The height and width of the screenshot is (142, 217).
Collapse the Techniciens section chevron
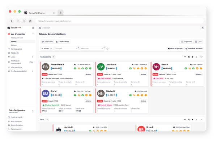pyautogui.click(x=201, y=57)
